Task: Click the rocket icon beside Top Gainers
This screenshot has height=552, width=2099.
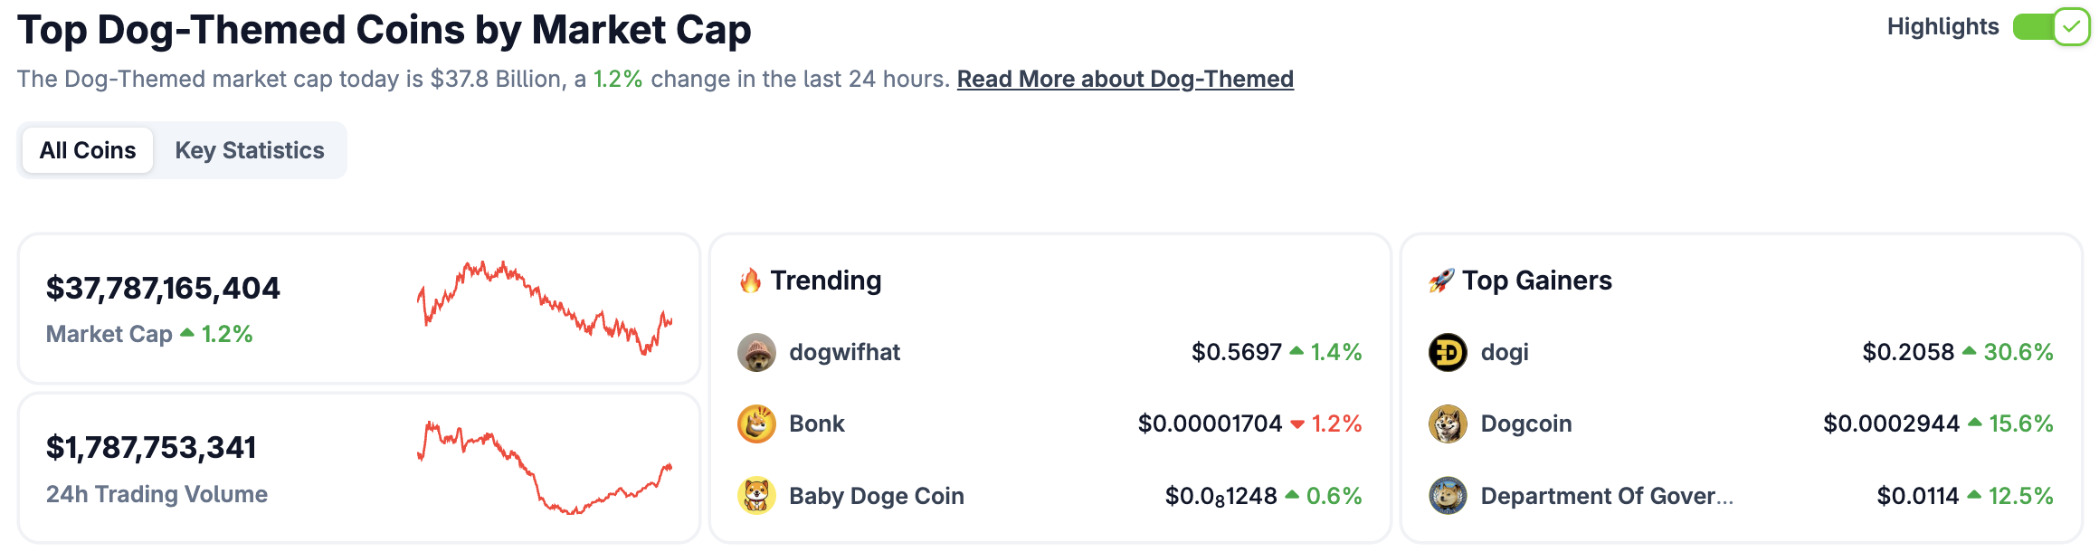Action: tap(1441, 281)
